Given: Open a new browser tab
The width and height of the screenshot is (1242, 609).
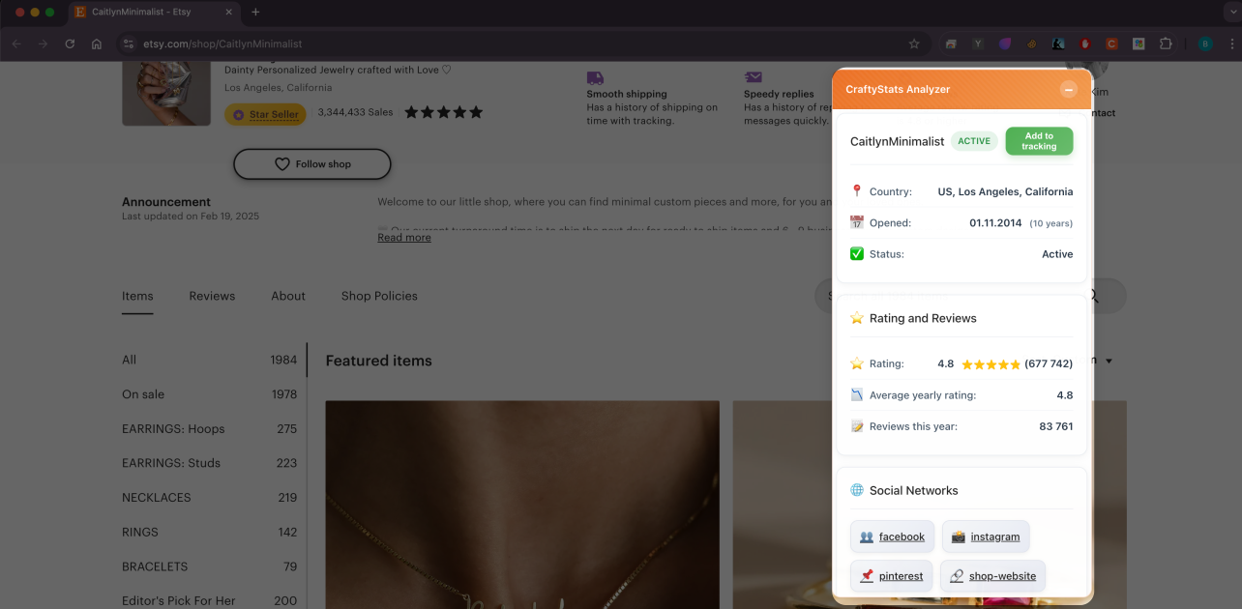Looking at the screenshot, I should coord(255,13).
